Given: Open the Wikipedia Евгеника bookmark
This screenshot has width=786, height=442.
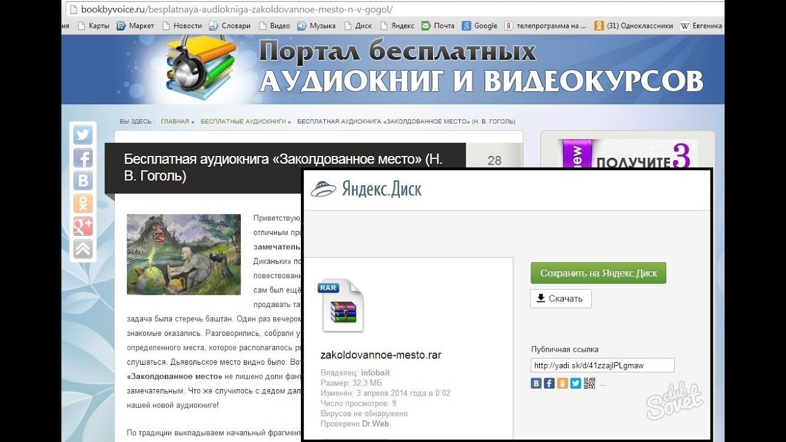Looking at the screenshot, I should 702,26.
